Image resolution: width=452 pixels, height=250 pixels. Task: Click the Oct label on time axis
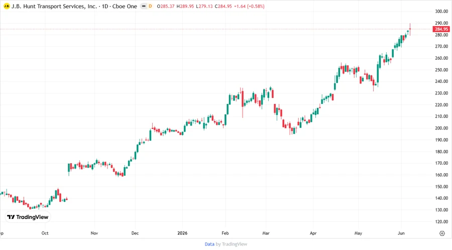click(x=45, y=233)
